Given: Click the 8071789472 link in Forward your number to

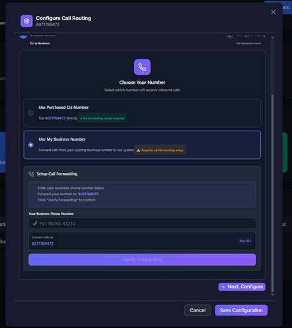Looking at the screenshot, I should pyautogui.click(x=89, y=194).
